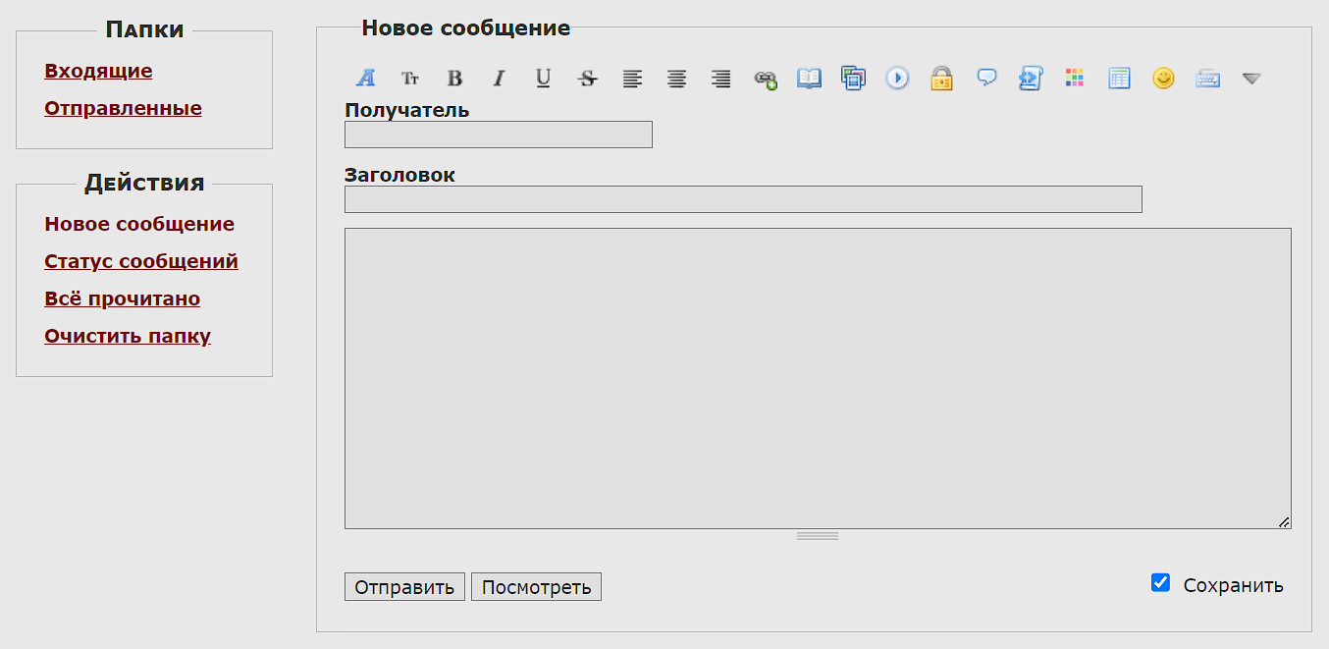Click the speech bubble quote icon

(986, 79)
